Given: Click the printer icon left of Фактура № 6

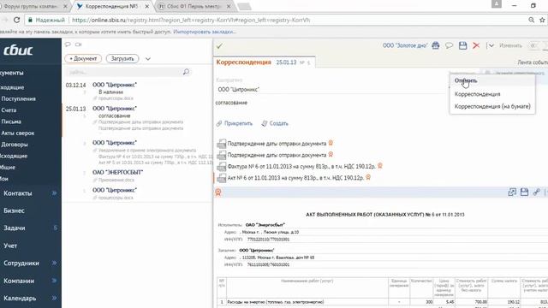Looking at the screenshot, I should tap(221, 167).
